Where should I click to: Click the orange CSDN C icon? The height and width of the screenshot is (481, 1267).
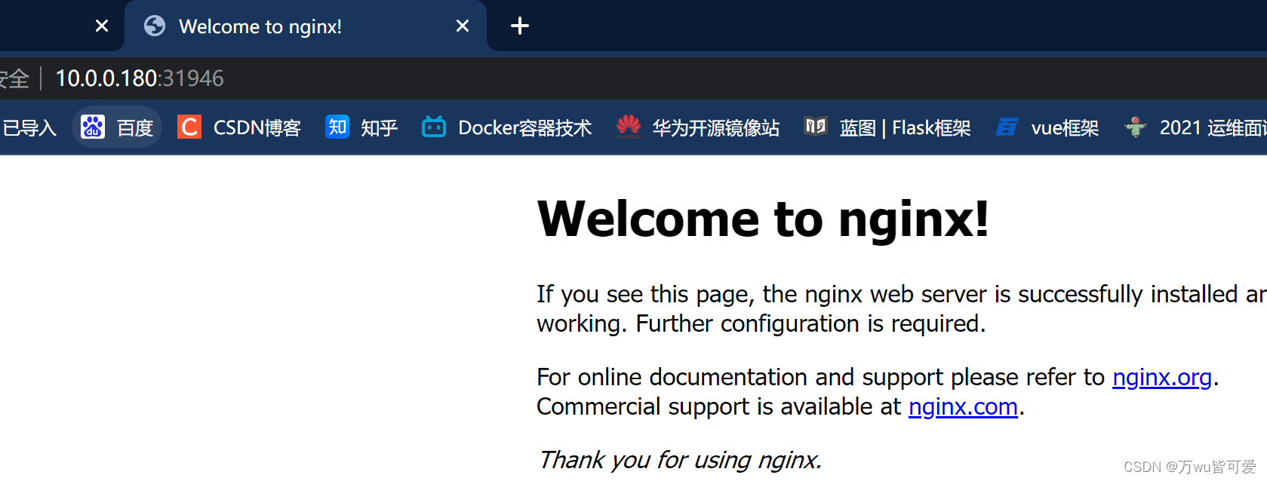[x=189, y=127]
